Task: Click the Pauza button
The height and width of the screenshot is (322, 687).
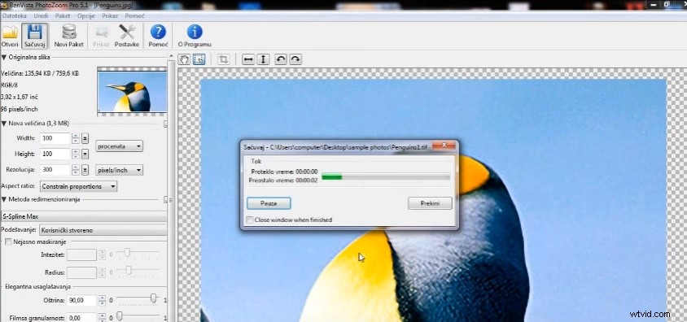Action: pyautogui.click(x=269, y=203)
